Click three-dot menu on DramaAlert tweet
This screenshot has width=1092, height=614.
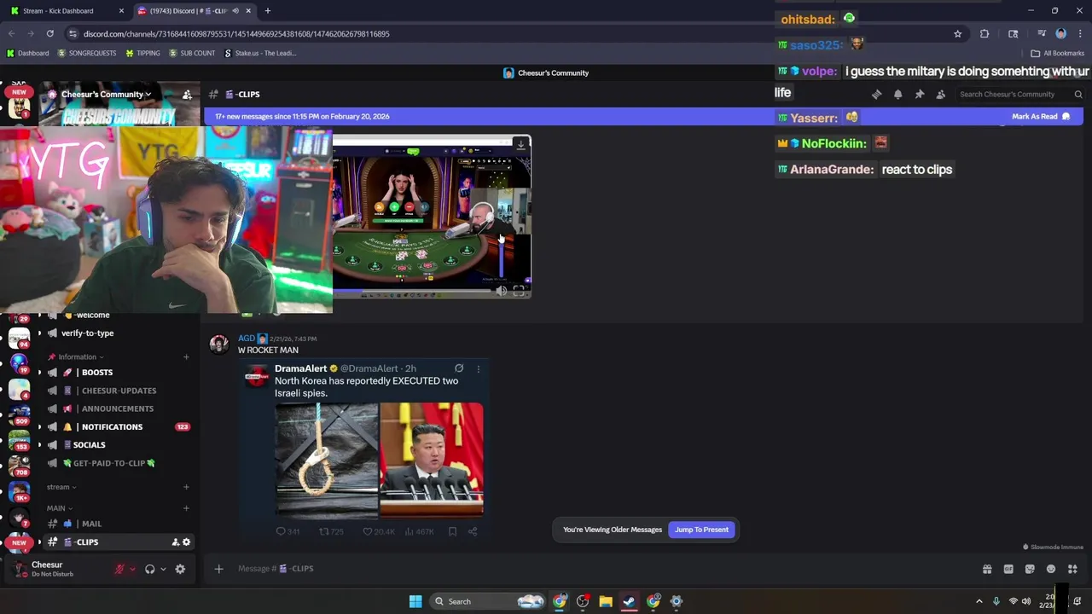click(x=478, y=369)
